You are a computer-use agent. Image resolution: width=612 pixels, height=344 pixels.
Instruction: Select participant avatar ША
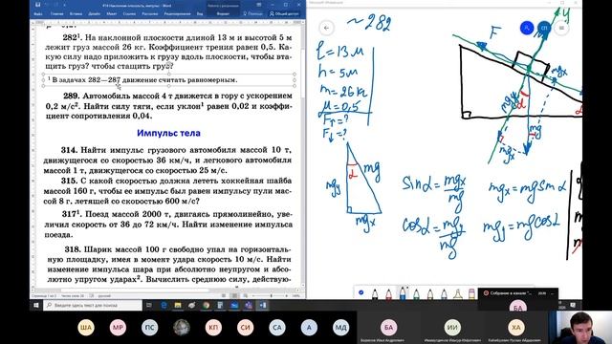pos(86,328)
